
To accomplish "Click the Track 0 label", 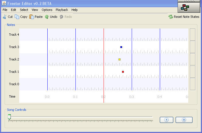I will [x=14, y=84].
